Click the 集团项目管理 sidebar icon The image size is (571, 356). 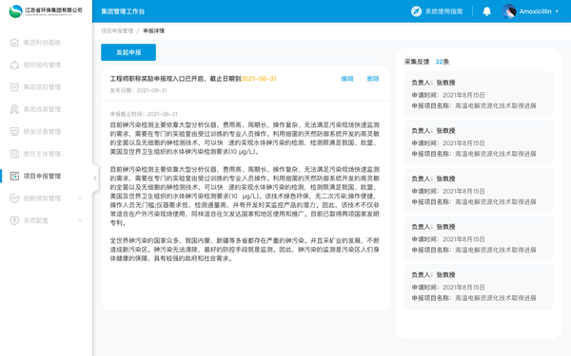pyautogui.click(x=14, y=87)
